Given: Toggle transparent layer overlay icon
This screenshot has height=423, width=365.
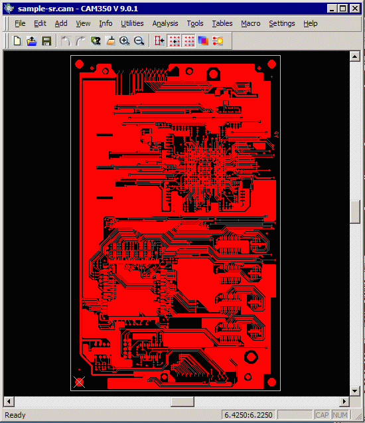Looking at the screenshot, I should (x=203, y=41).
